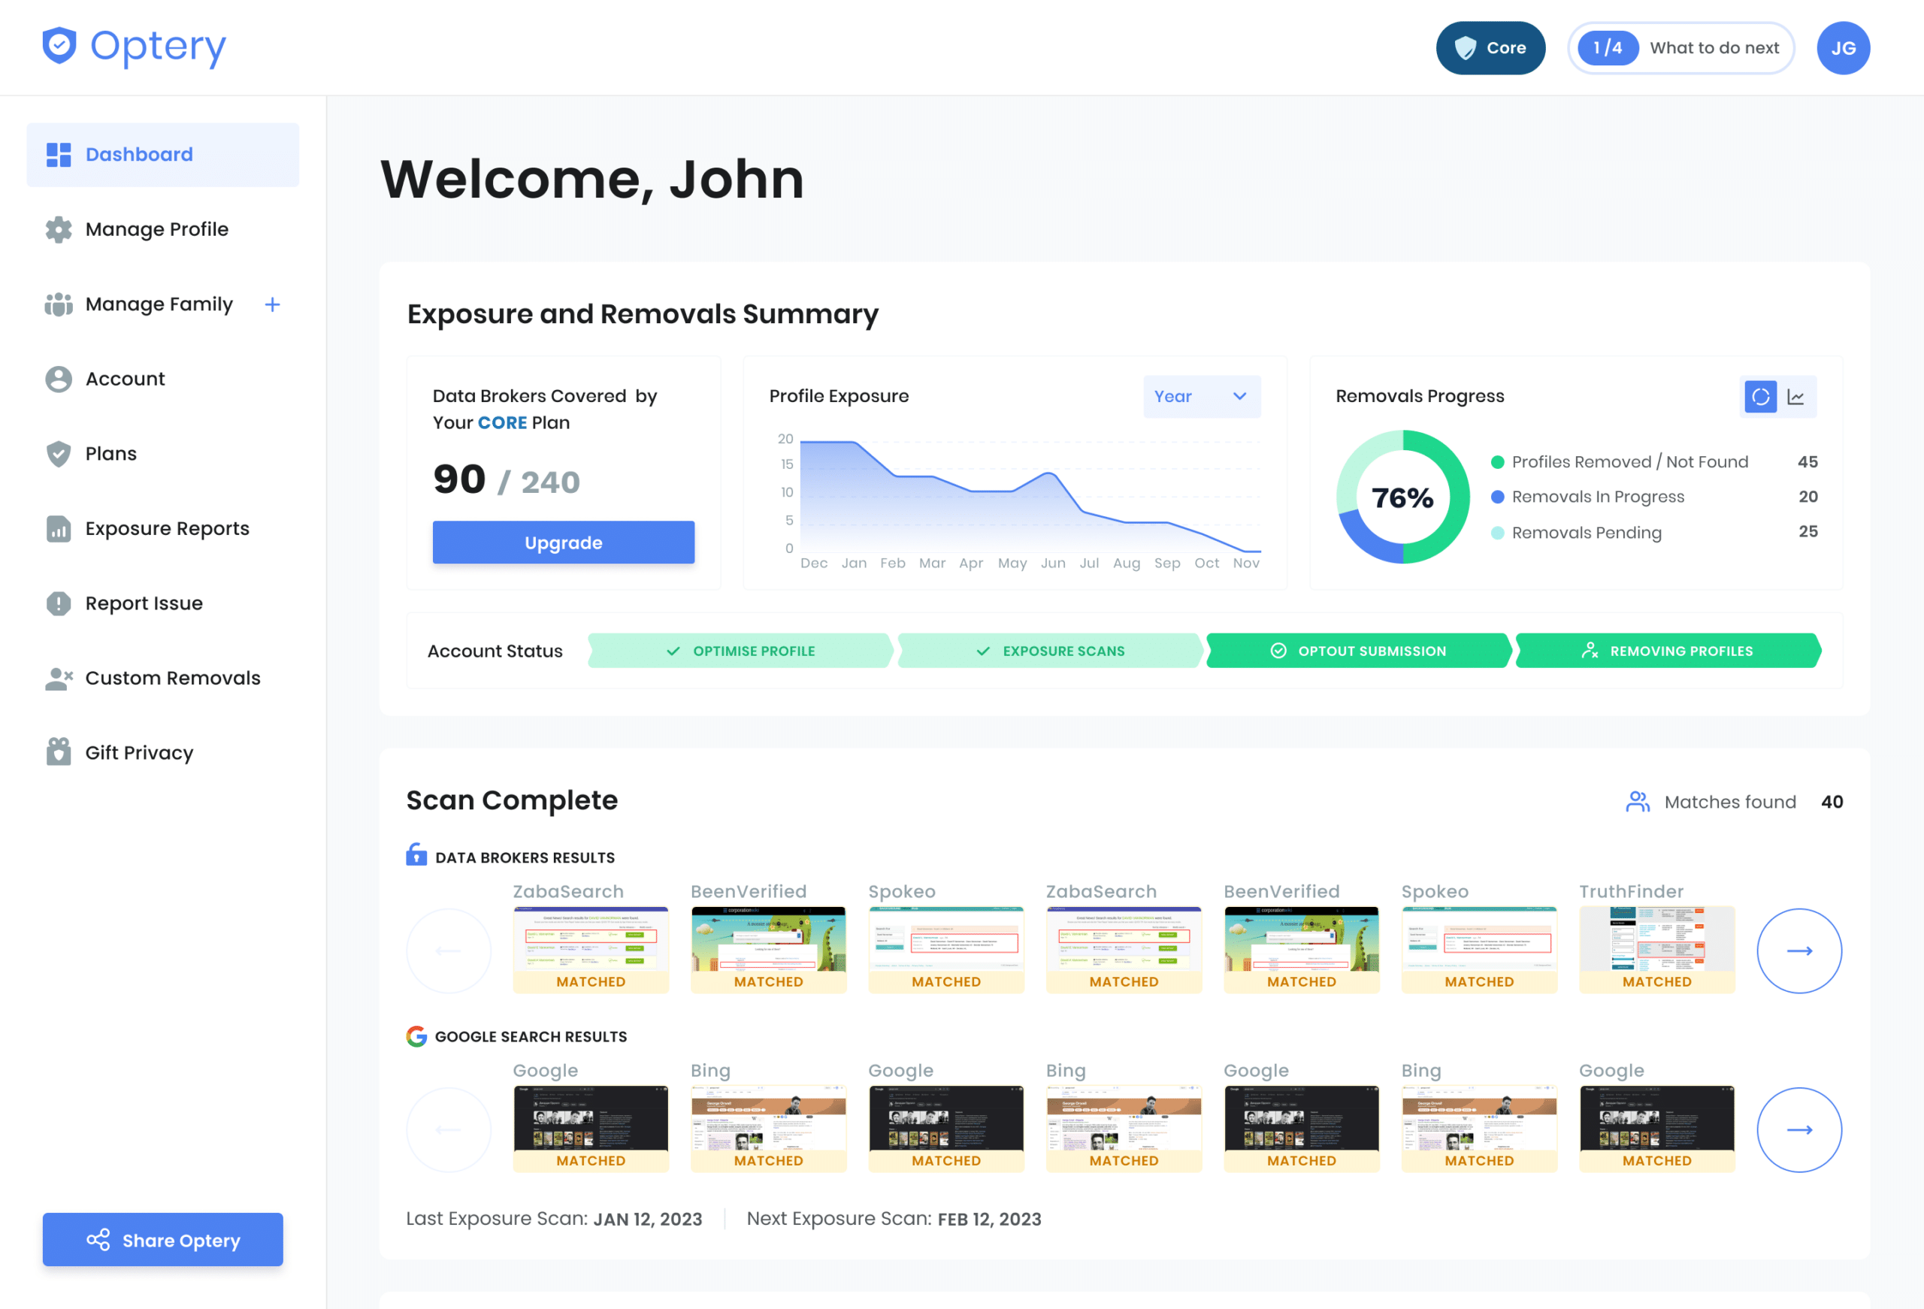
Task: Click the Share Optery button
Action: [x=163, y=1239]
